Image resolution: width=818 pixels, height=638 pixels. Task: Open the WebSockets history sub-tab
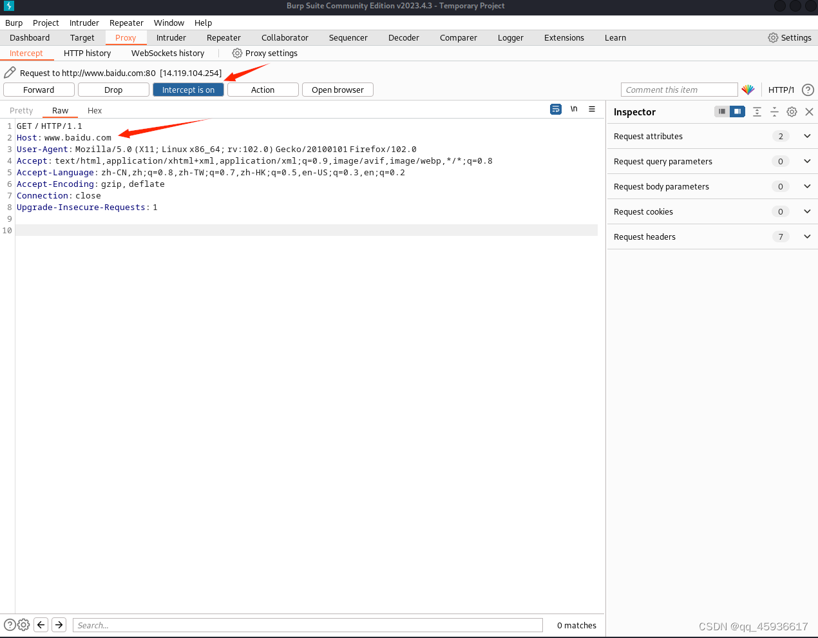coord(167,53)
